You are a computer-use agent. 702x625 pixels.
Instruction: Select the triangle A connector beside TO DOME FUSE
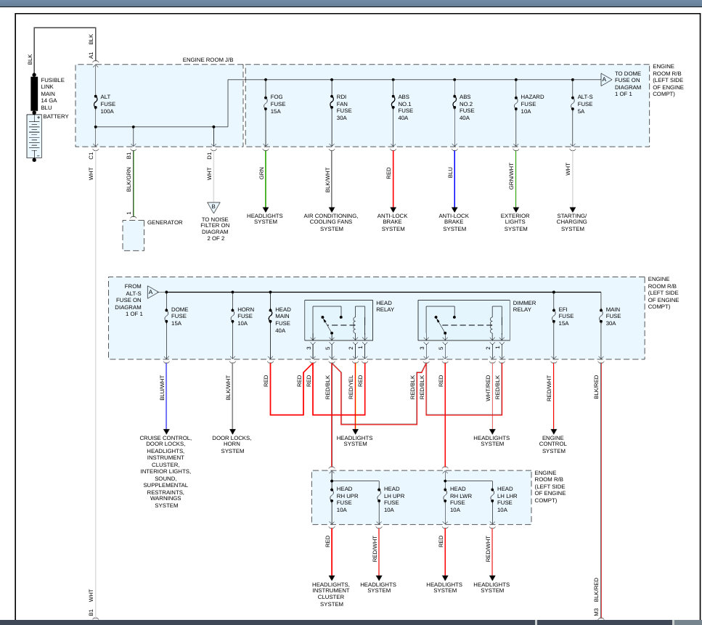605,80
